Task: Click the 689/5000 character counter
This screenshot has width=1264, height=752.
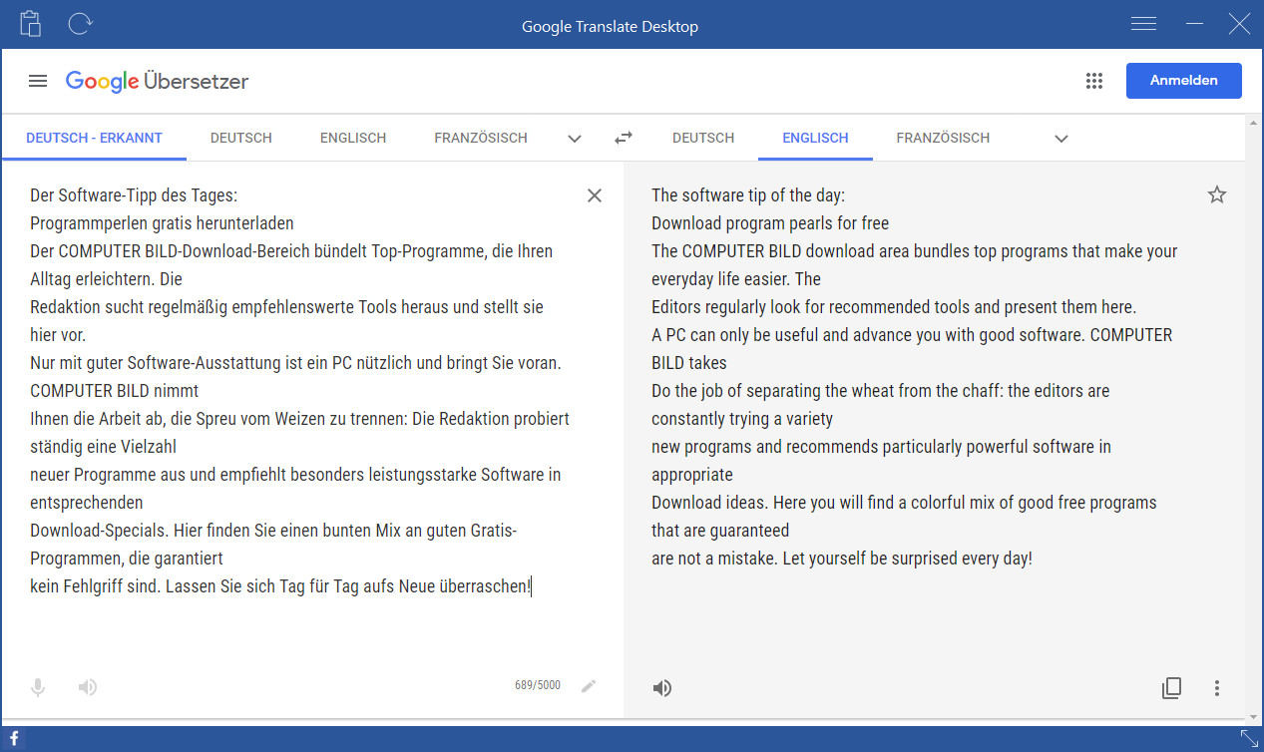Action: pyautogui.click(x=538, y=686)
